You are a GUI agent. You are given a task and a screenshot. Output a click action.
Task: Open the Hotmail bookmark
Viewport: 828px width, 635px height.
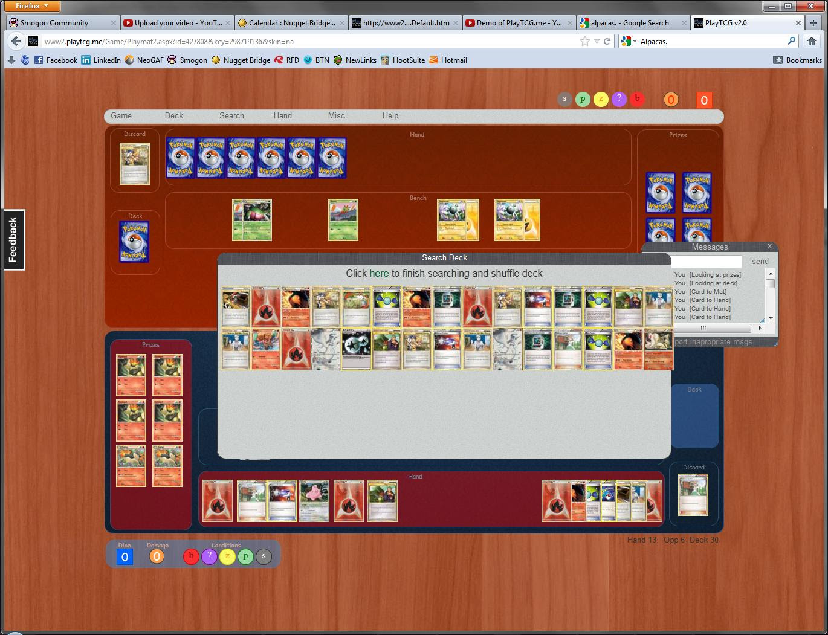click(448, 60)
